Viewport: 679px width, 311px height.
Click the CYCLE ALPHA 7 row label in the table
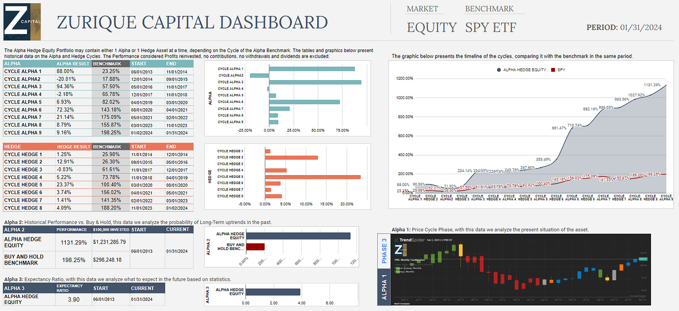point(23,117)
